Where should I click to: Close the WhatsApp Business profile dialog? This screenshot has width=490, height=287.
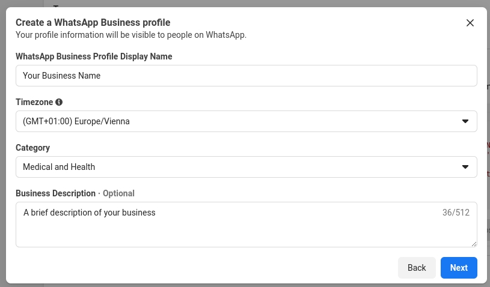(x=470, y=23)
